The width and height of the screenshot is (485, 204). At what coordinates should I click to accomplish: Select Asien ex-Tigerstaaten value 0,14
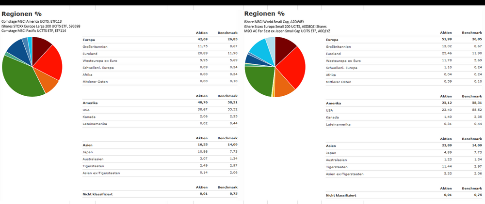(204, 173)
